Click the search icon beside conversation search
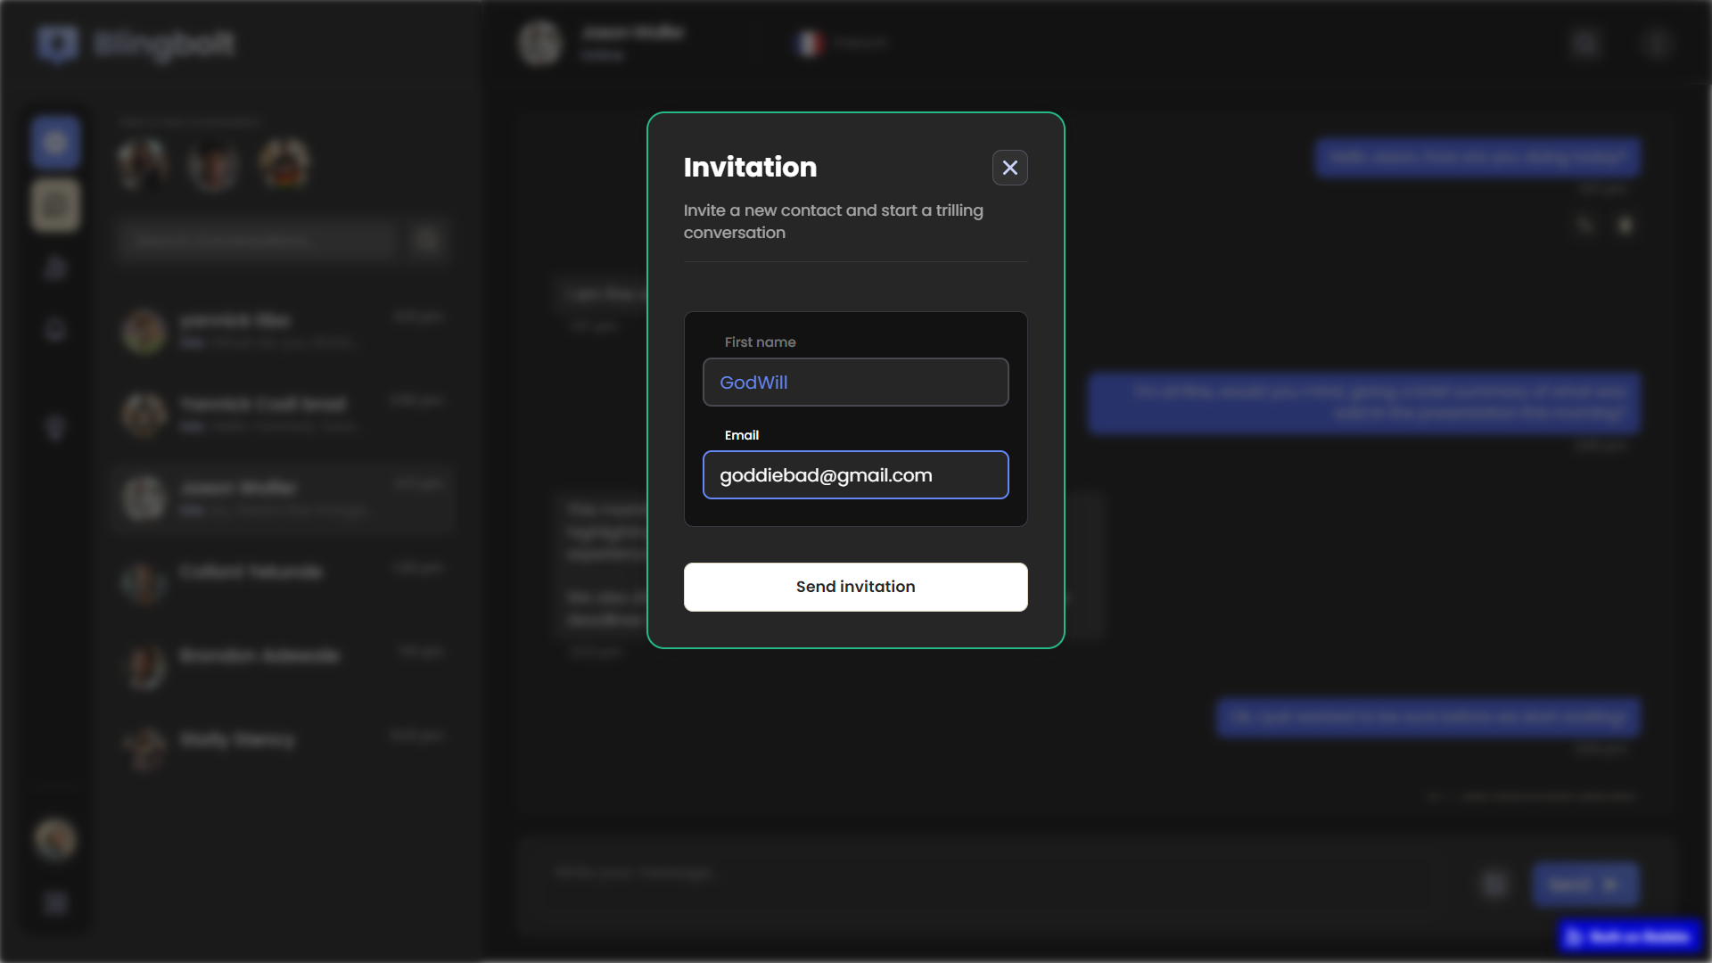 427,240
